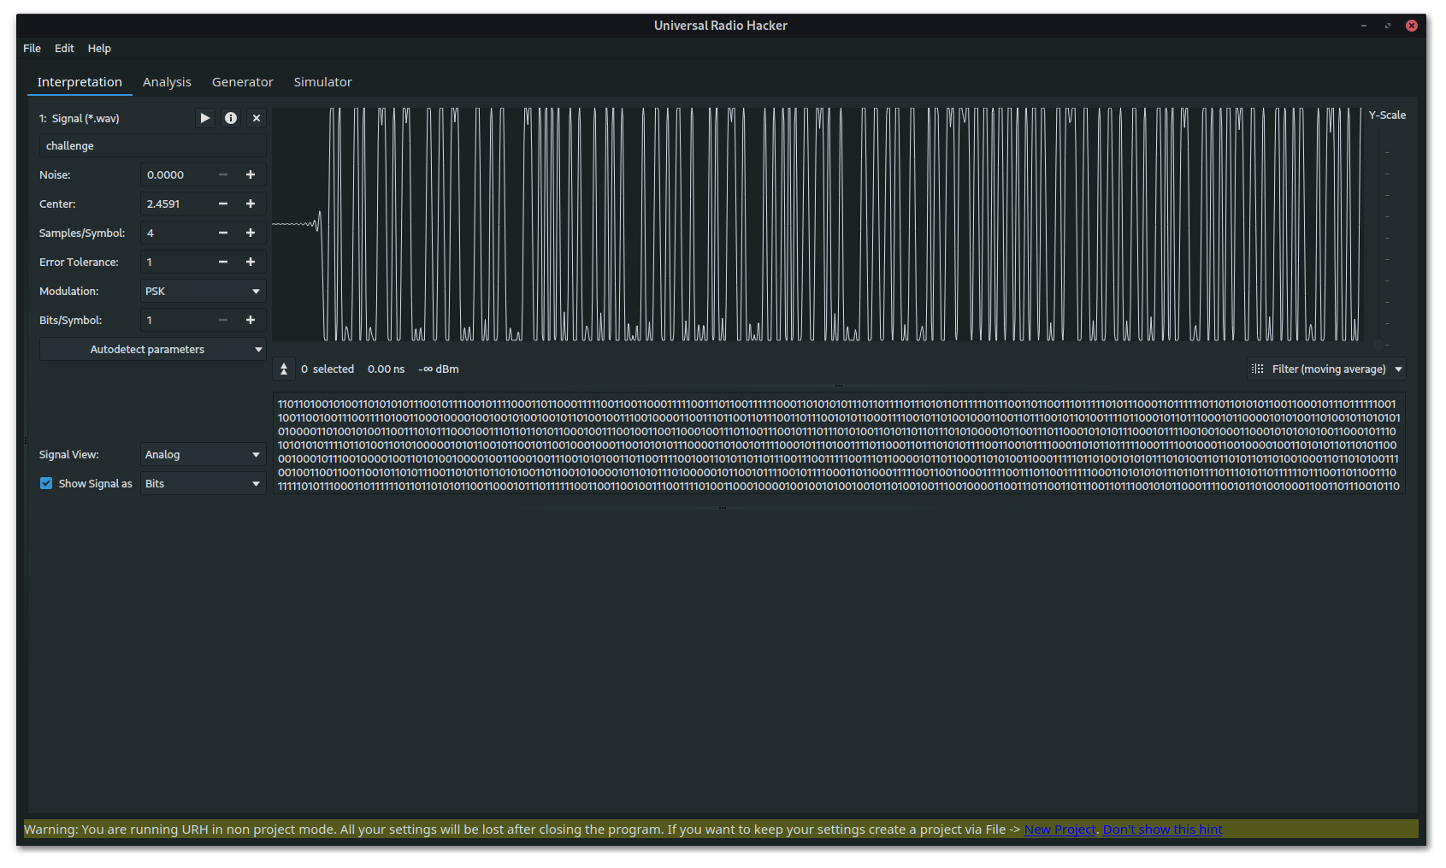Close the Universal Radio Hacker window
Screen dimensions: 1446x868
tap(1412, 26)
